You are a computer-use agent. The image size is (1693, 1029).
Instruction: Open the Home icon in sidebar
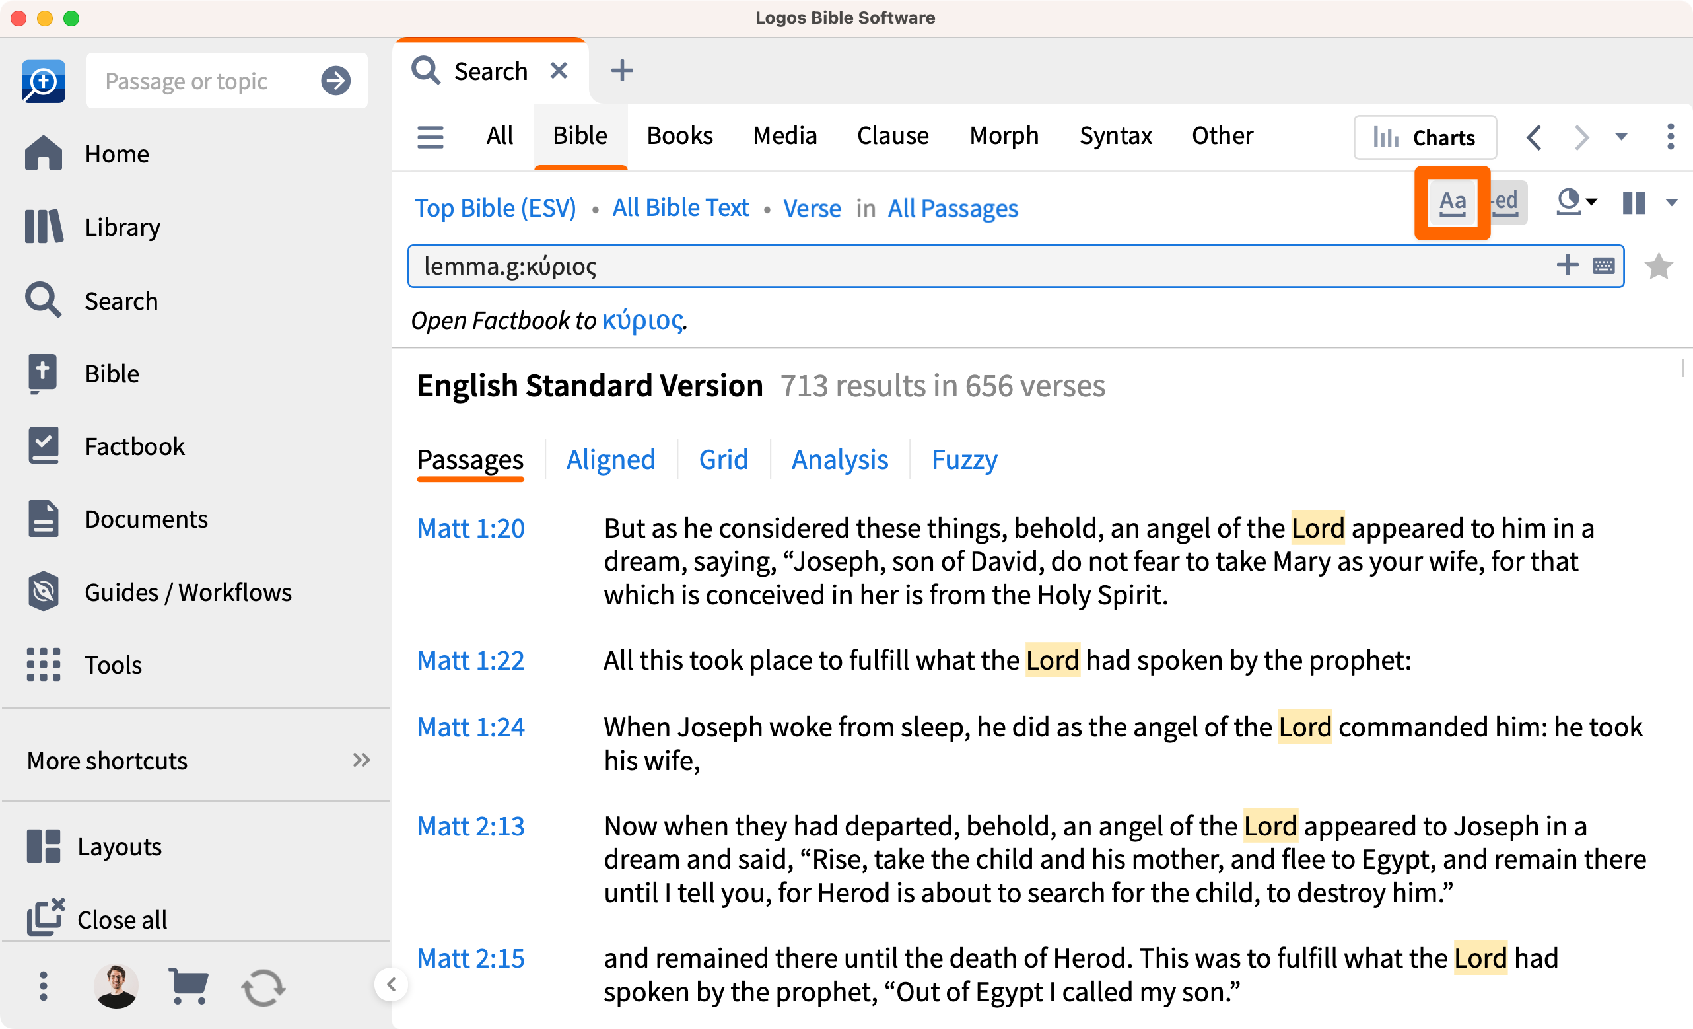[44, 153]
